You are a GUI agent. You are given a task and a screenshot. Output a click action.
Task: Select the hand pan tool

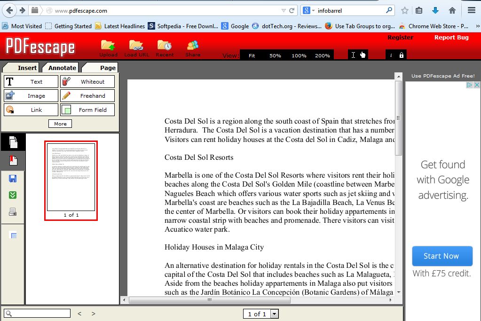(x=363, y=55)
